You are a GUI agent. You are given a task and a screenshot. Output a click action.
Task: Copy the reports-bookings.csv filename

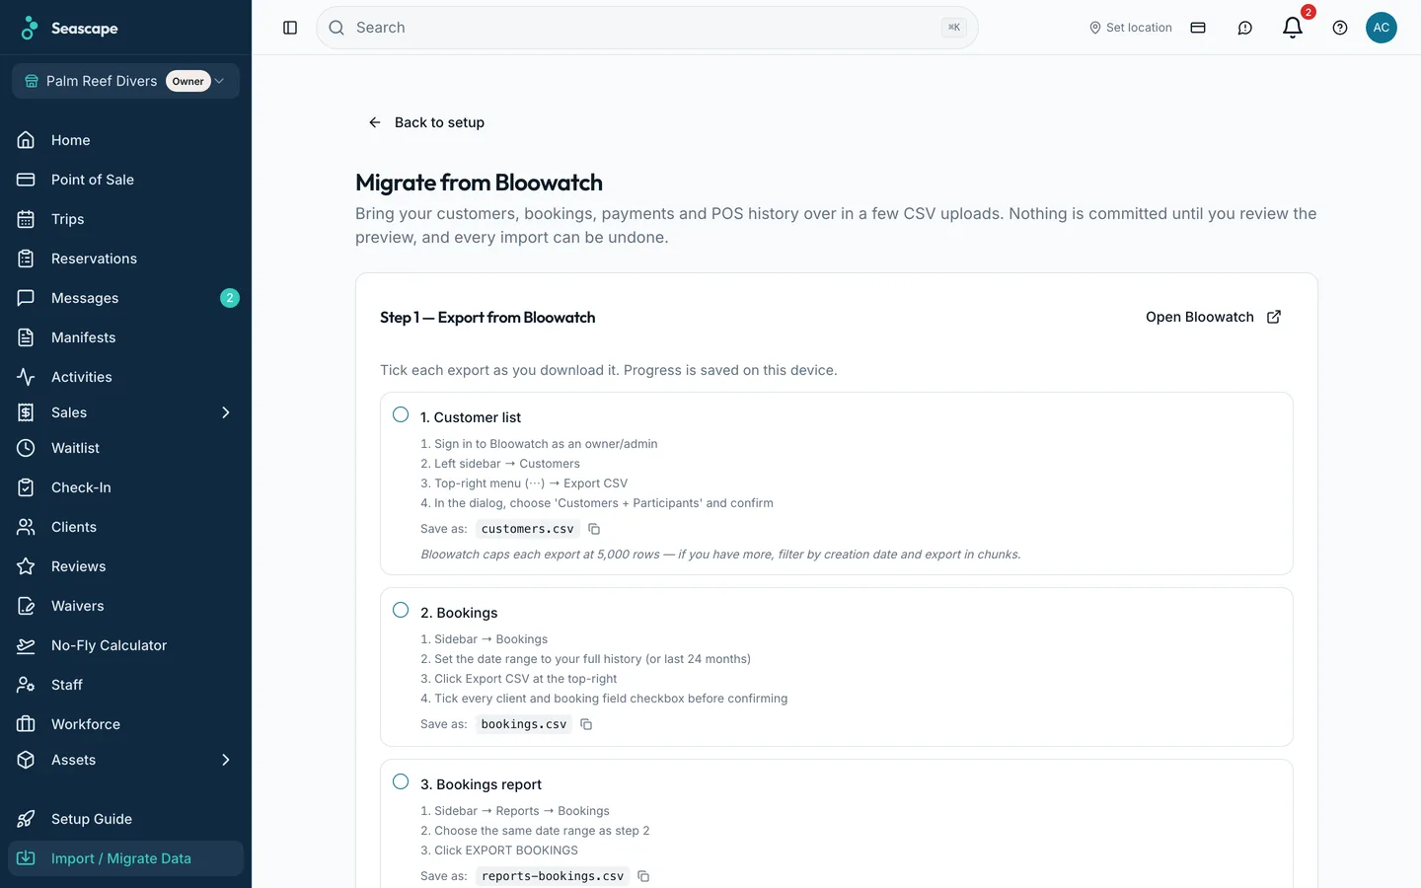pyautogui.click(x=643, y=876)
